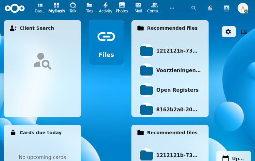Open the documentation book icon

coord(244,32)
